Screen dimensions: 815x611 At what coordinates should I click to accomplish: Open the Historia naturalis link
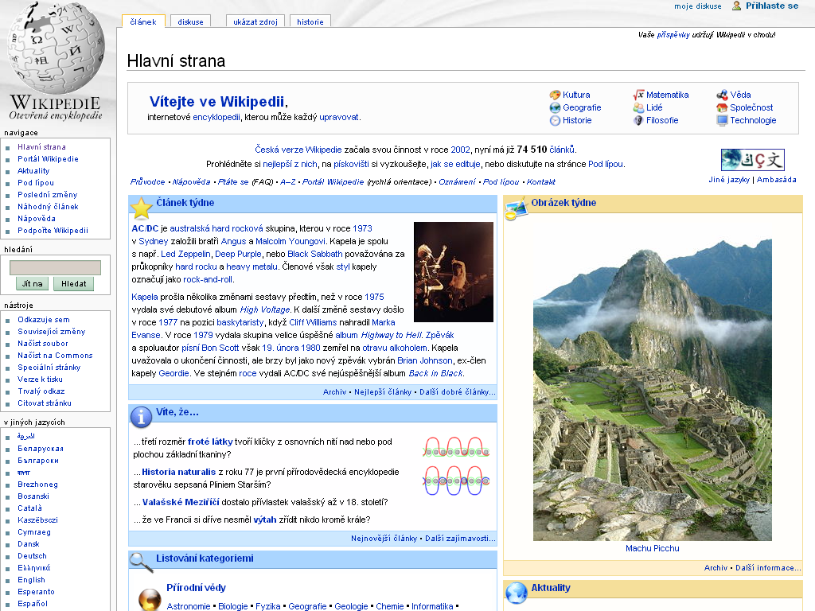179,472
